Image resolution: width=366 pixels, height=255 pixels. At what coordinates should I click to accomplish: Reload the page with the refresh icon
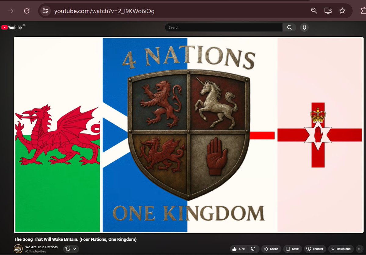27,11
